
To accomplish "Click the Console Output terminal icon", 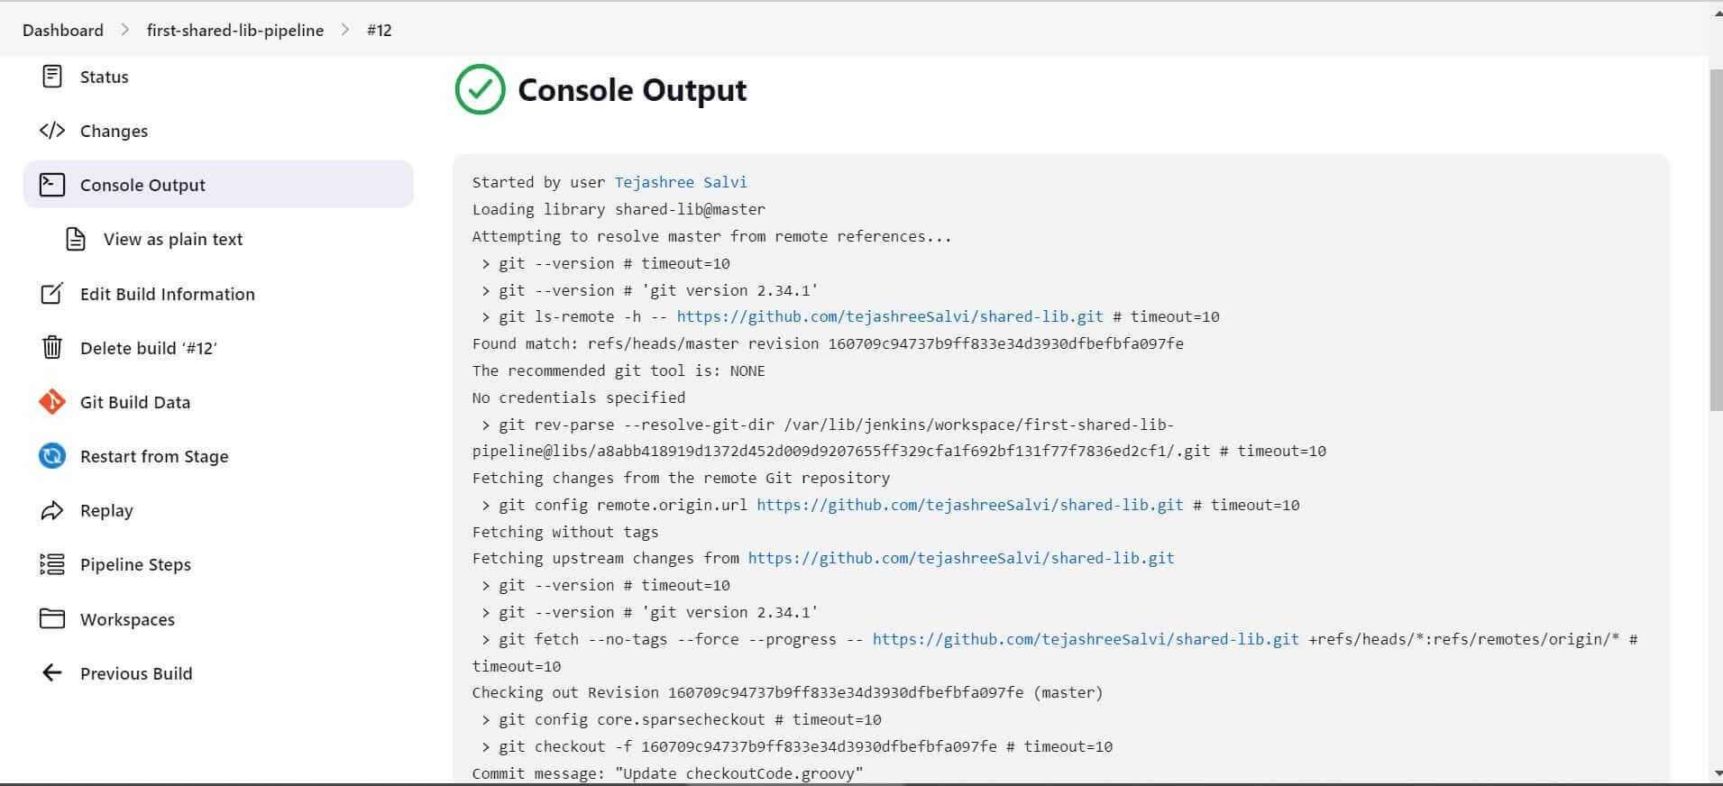I will click(52, 185).
